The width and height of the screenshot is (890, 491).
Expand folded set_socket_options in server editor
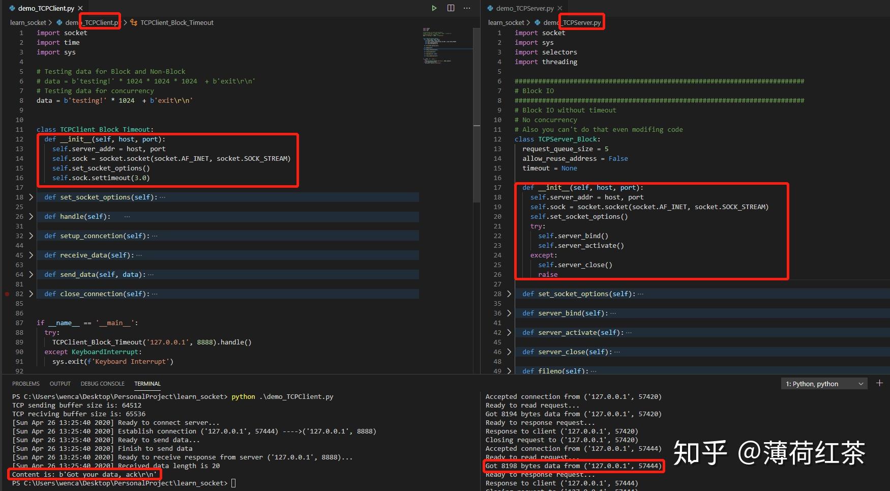509,294
